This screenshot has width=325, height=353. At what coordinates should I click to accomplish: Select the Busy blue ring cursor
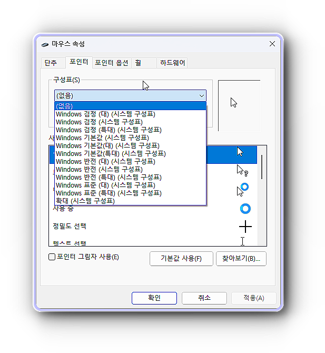(x=245, y=209)
